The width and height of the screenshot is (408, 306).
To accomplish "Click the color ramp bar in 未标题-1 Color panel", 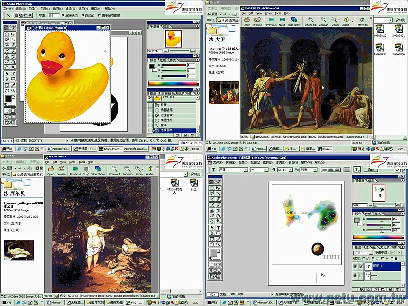I will (378, 237).
